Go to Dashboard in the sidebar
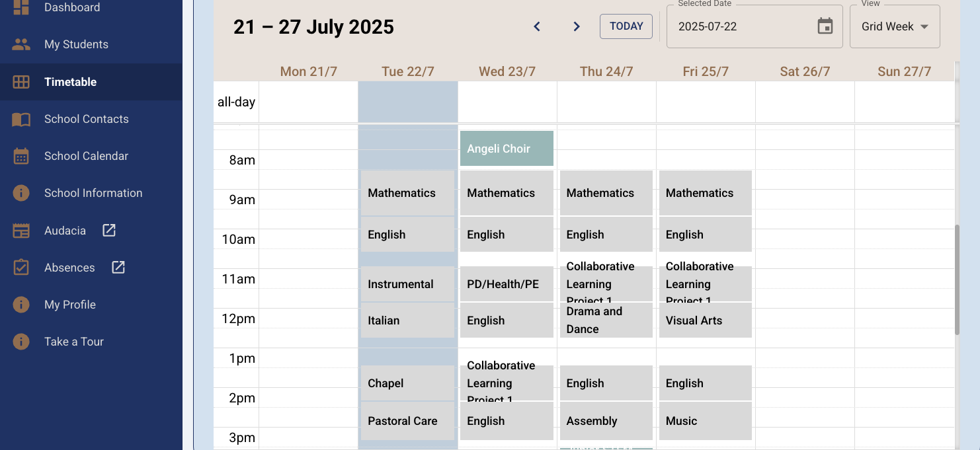 pyautogui.click(x=71, y=8)
